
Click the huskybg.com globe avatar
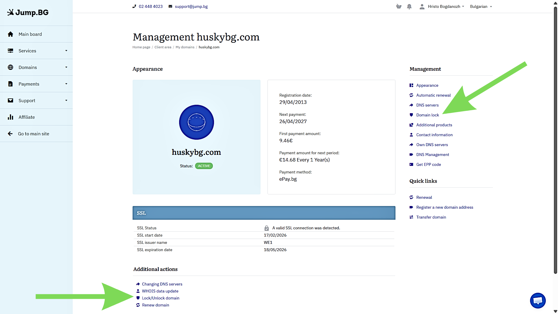pos(196,122)
